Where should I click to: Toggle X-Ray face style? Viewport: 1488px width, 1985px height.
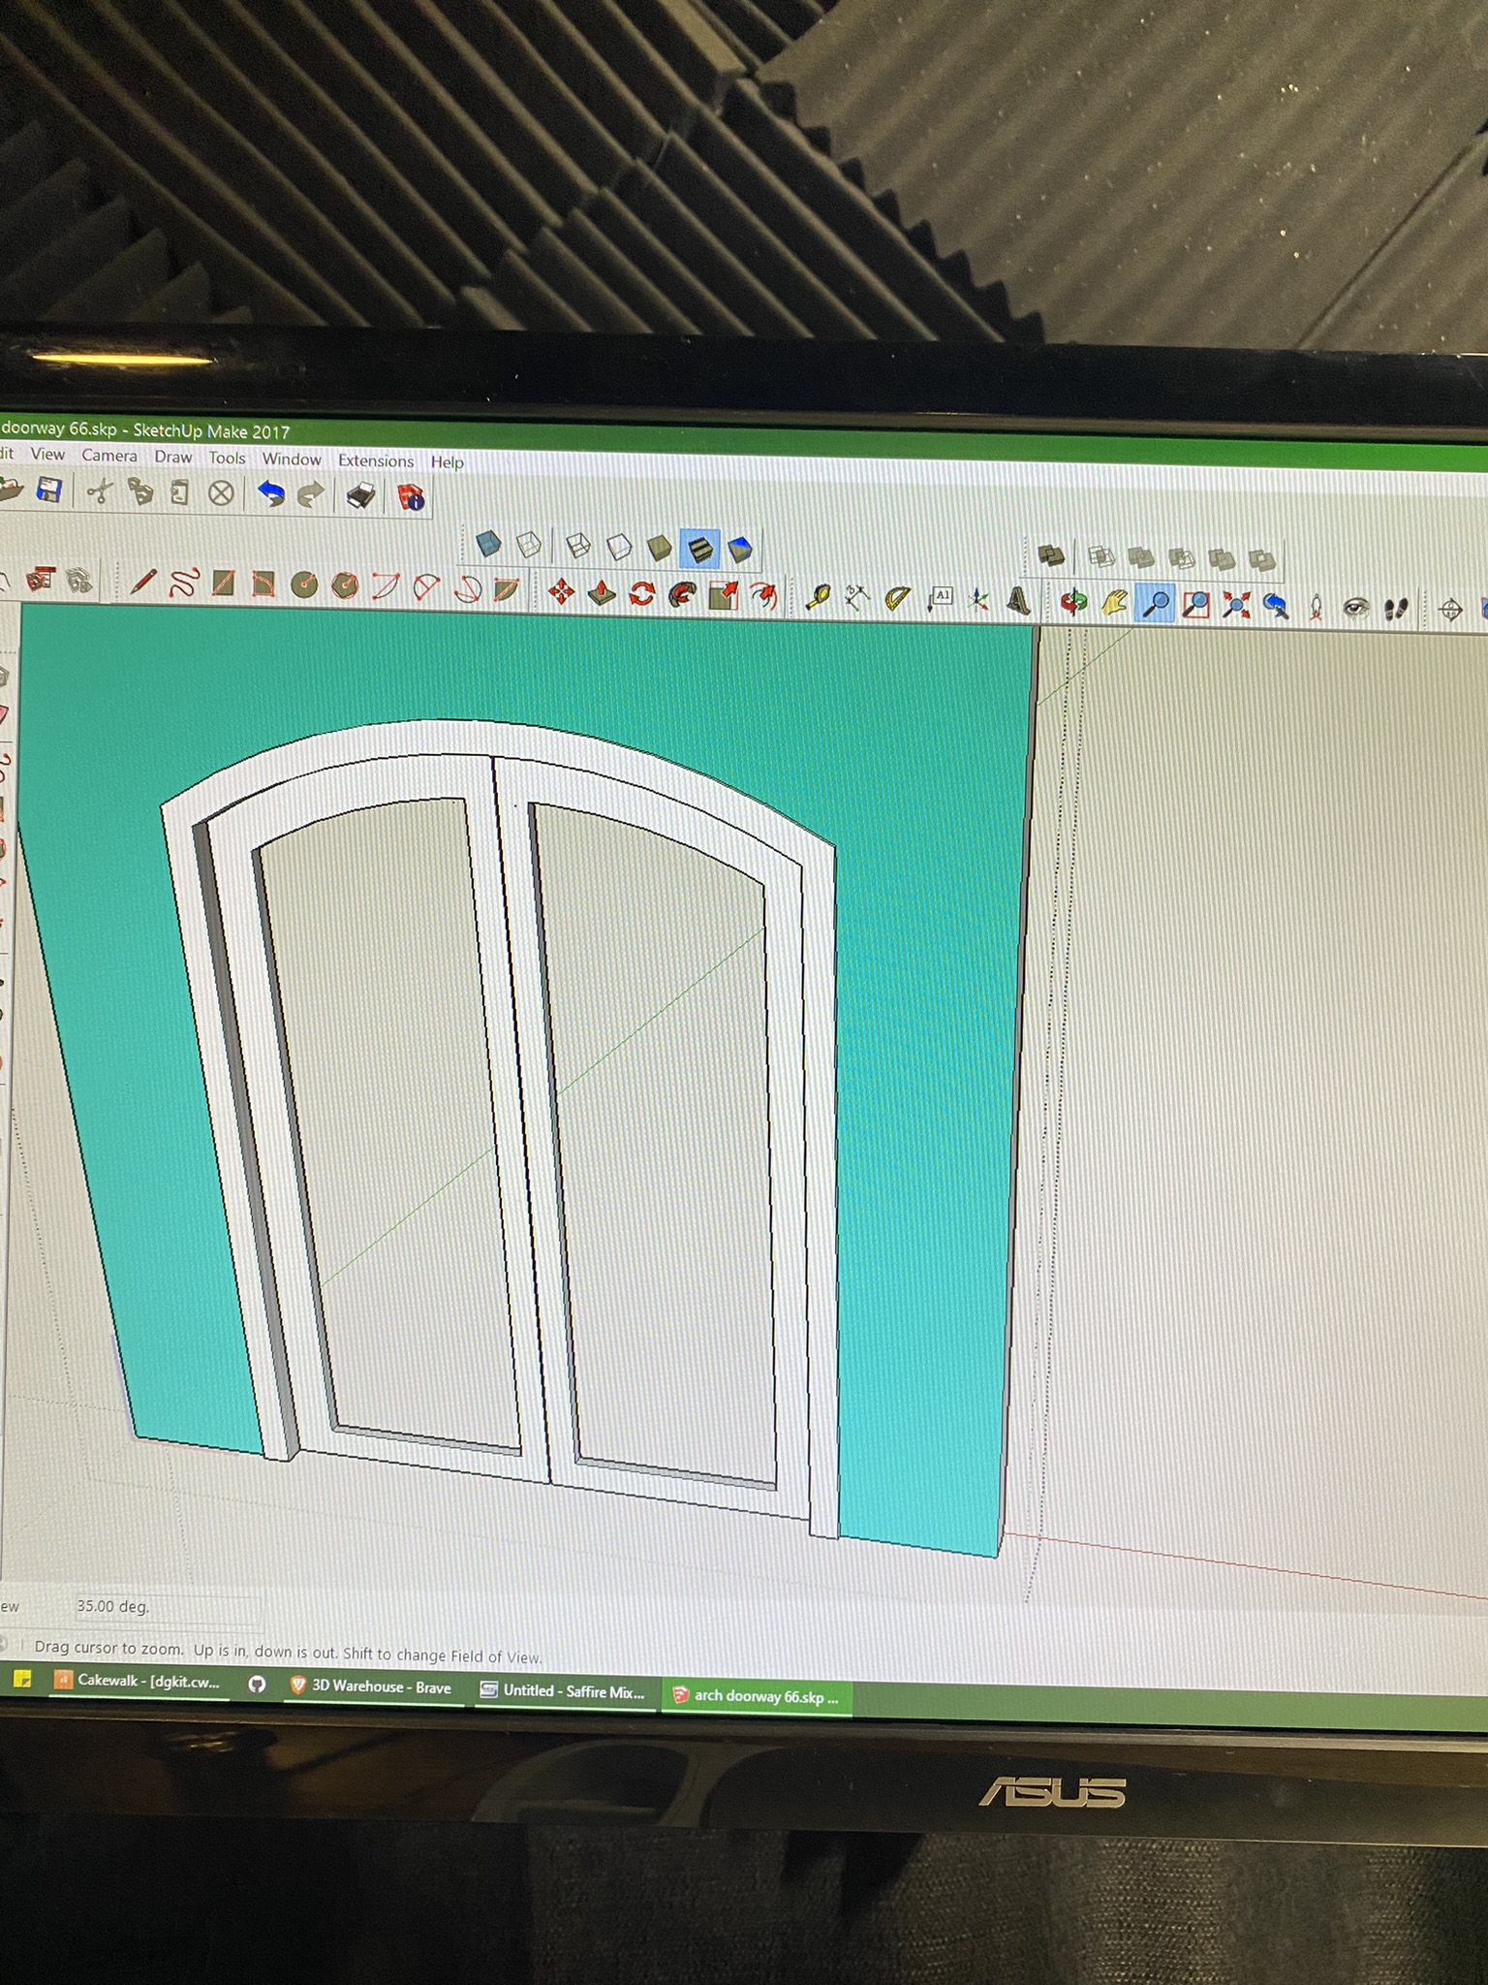coord(488,544)
